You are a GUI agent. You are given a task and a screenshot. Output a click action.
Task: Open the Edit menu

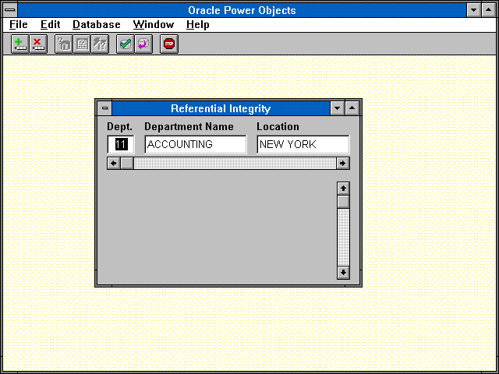tap(50, 24)
